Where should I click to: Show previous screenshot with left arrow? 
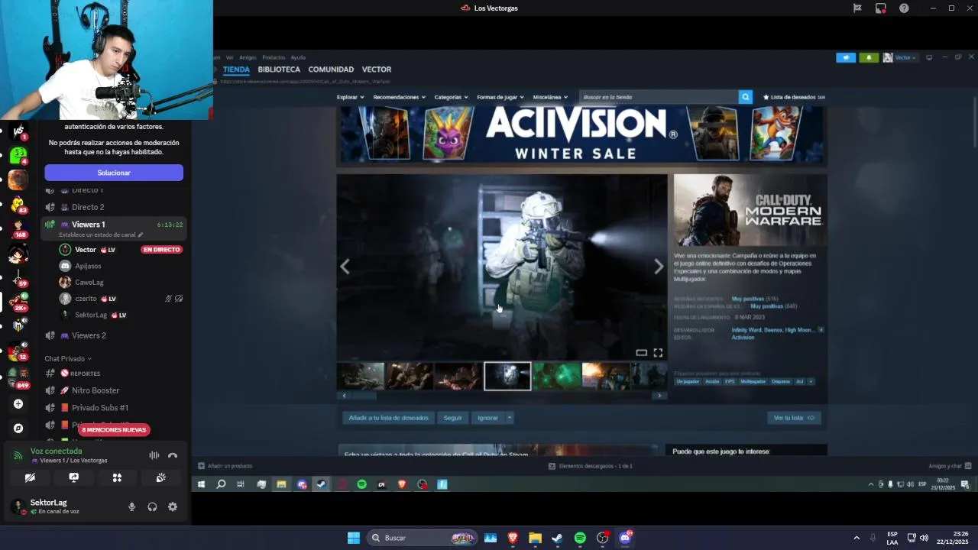pos(345,267)
